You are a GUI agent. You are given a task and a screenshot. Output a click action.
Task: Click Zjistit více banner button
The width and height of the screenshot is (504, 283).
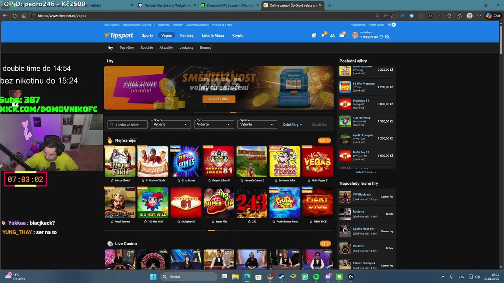click(219, 99)
